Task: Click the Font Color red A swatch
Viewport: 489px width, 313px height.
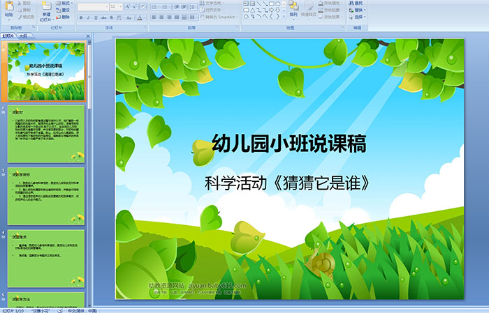Action: pos(140,17)
